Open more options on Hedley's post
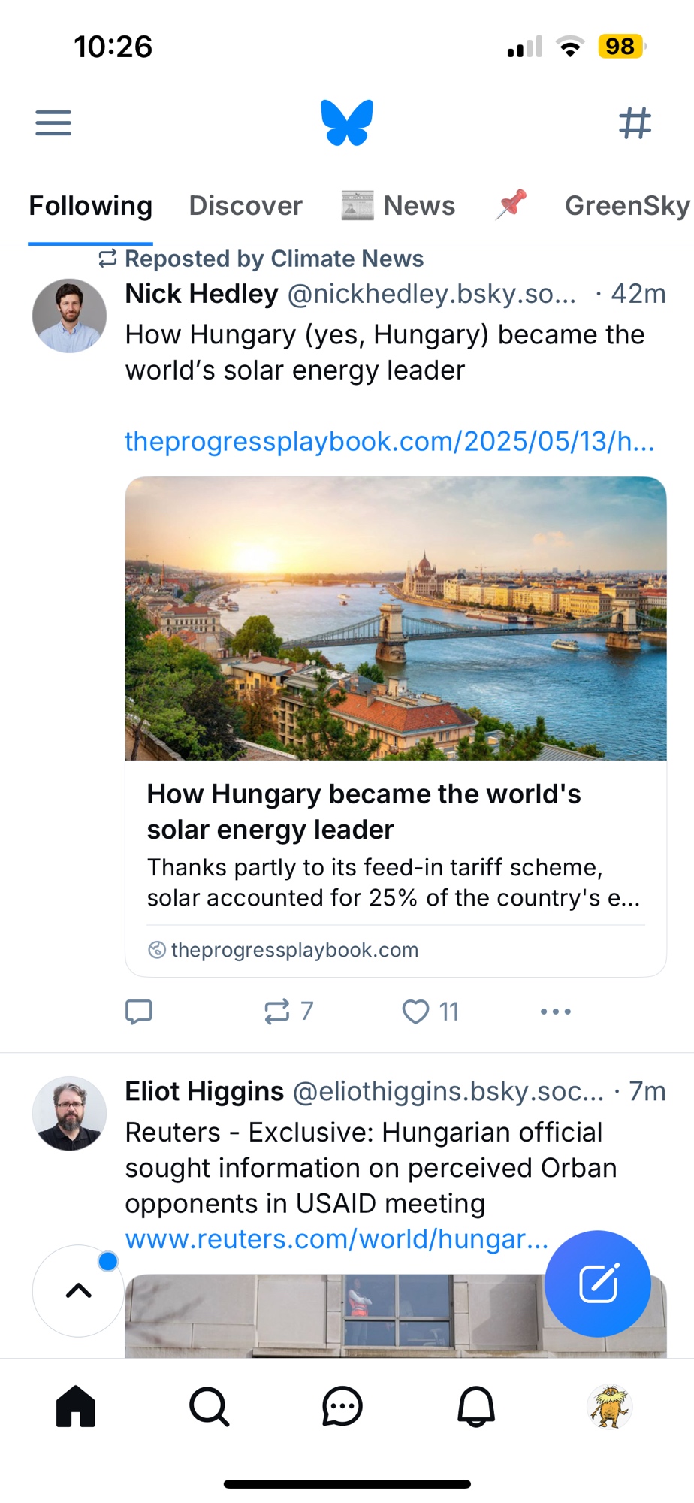 556,1012
